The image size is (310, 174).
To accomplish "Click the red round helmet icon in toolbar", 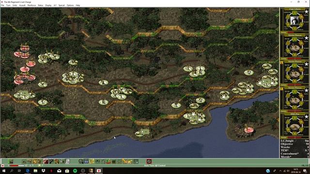I will (x=46, y=161).
